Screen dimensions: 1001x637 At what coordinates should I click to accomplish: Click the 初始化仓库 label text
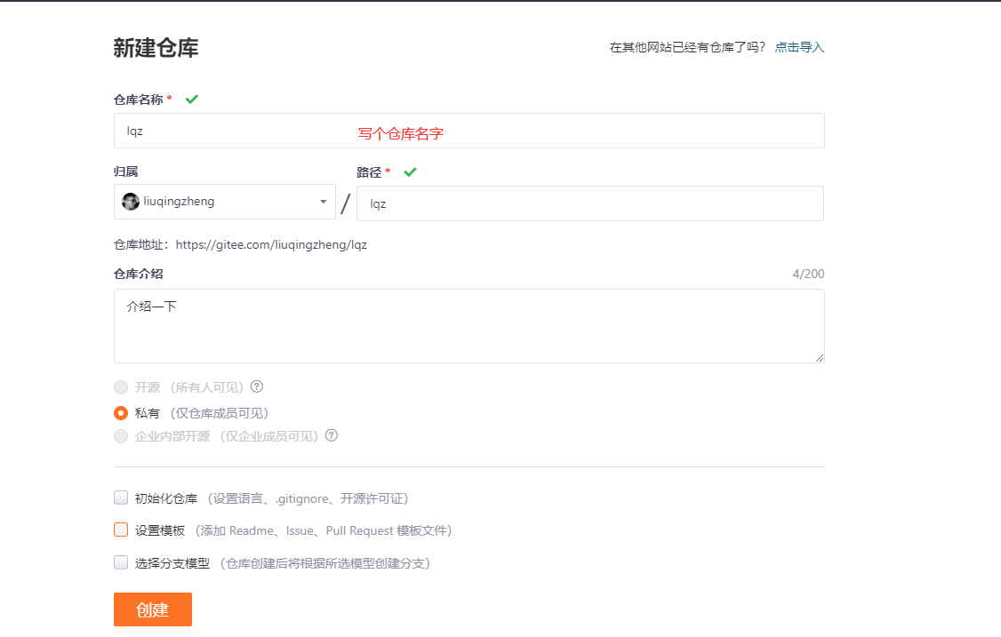tap(166, 498)
